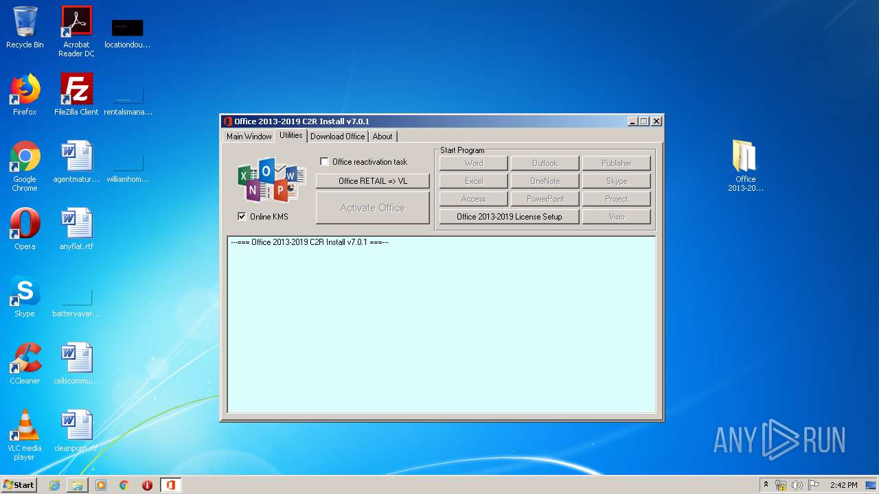The height and width of the screenshot is (494, 879).
Task: Select the locationdou desktop file
Action: (x=128, y=33)
